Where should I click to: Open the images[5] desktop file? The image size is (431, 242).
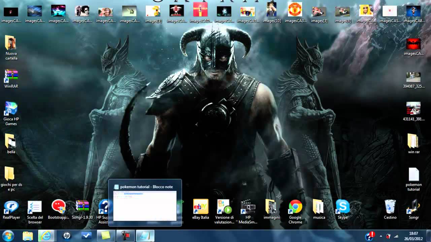153,13
